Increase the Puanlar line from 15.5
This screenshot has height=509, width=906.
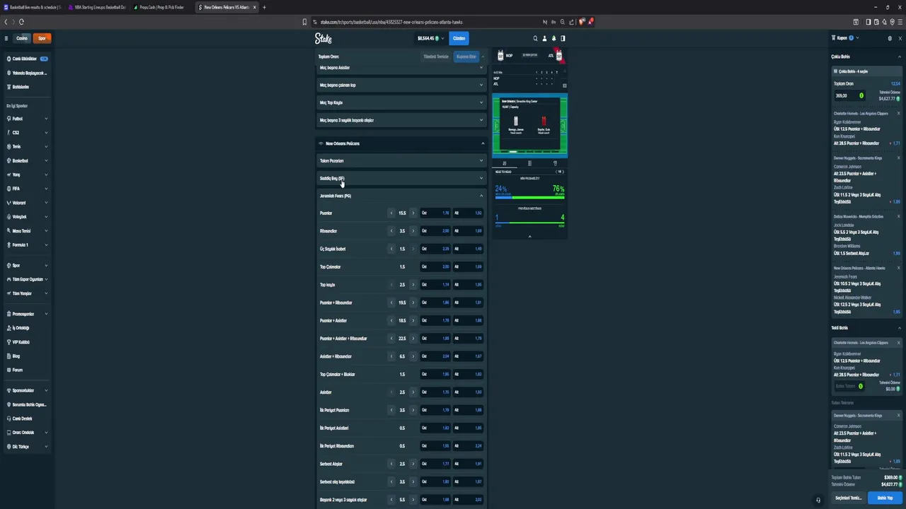click(x=413, y=213)
